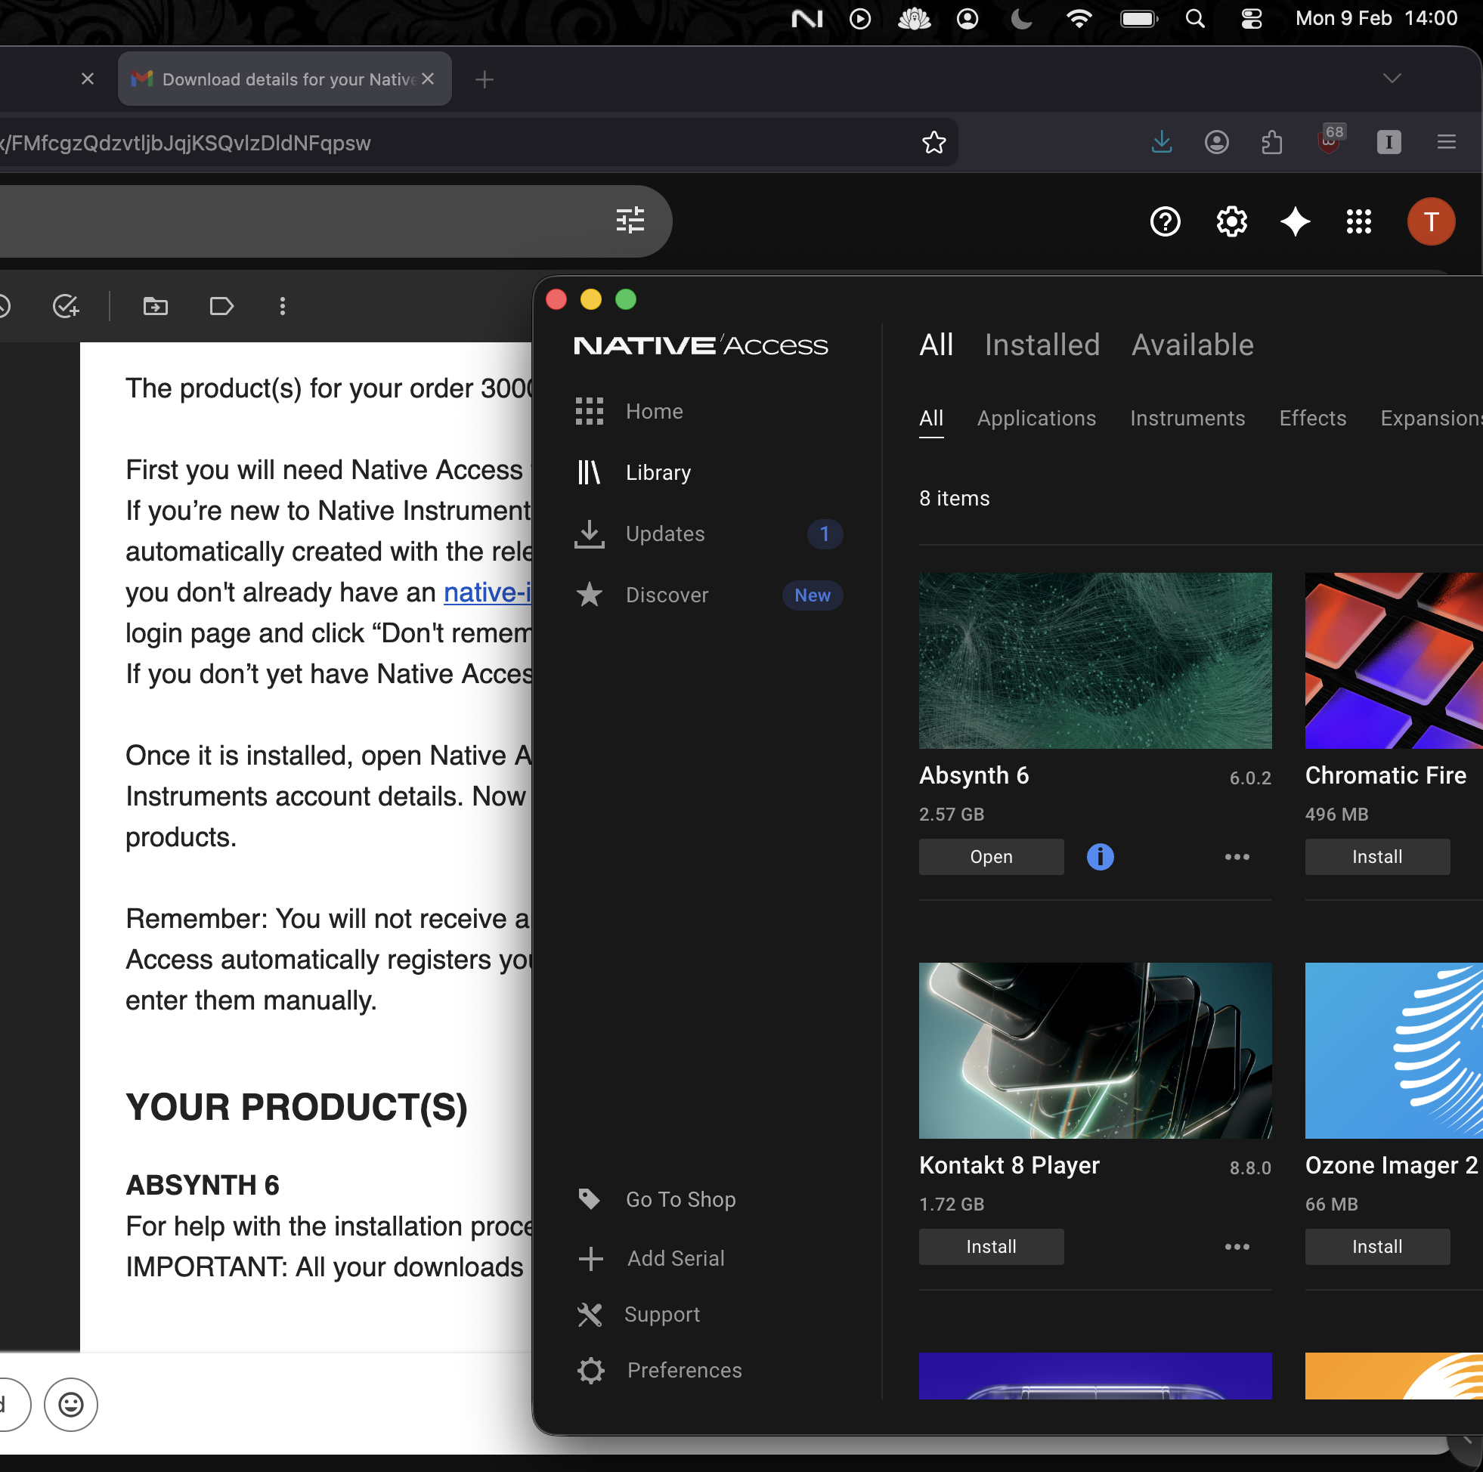Click the Kontakt 8 Player thumbnail
This screenshot has width=1483, height=1472.
(x=1094, y=1050)
